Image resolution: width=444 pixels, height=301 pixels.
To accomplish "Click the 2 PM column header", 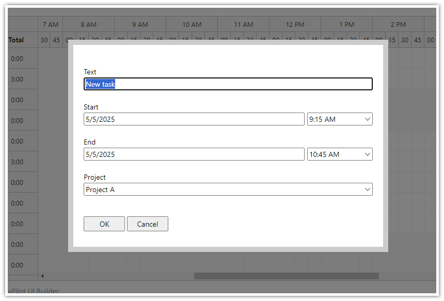I will point(398,24).
